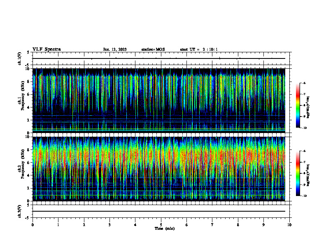
Task: Click the "start UT = 2:10:1" label
Action: pyautogui.click(x=199, y=49)
